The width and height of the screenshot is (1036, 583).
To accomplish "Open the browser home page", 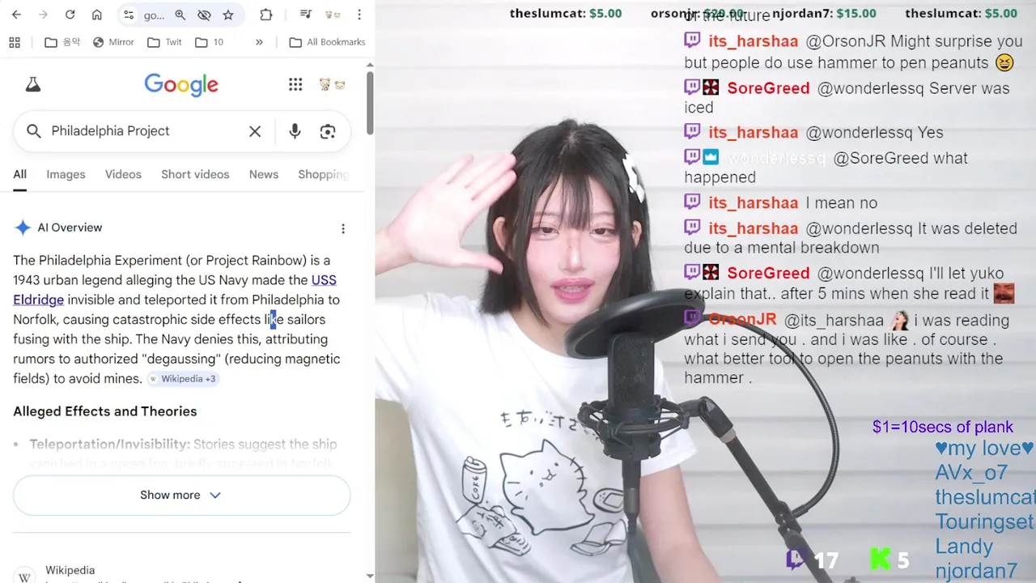I will (x=96, y=15).
